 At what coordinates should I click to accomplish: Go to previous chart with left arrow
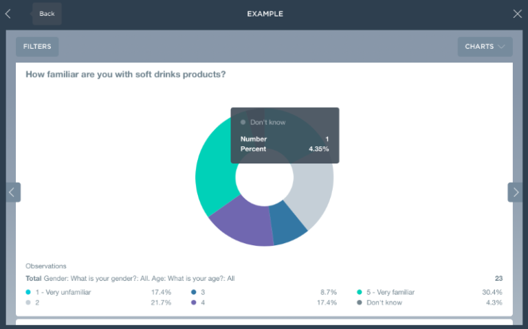point(12,192)
